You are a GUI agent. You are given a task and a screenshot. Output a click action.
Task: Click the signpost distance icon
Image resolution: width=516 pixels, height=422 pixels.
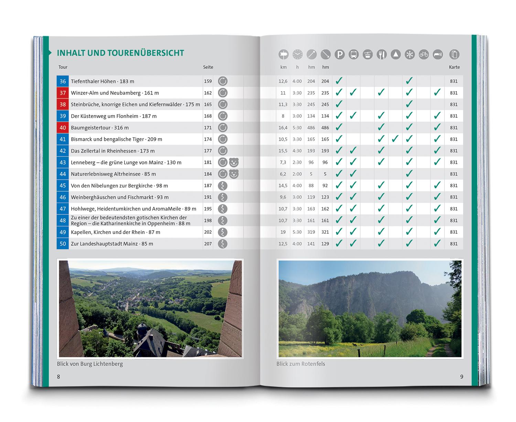(x=283, y=54)
